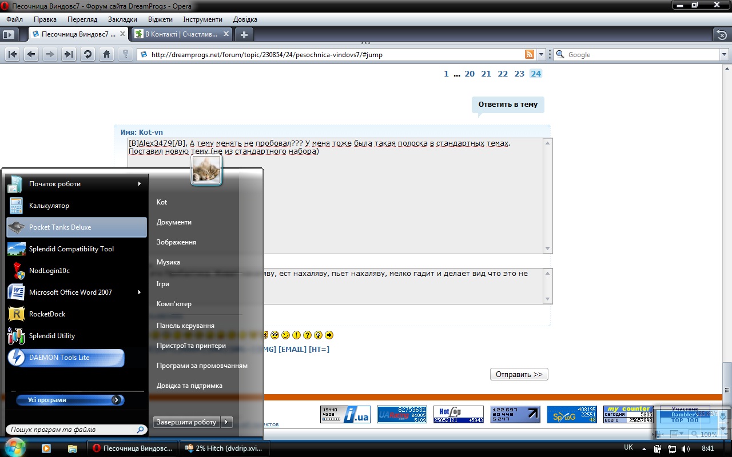This screenshot has height=457, width=732.
Task: Reload the page with the refresh button
Action: [87, 54]
